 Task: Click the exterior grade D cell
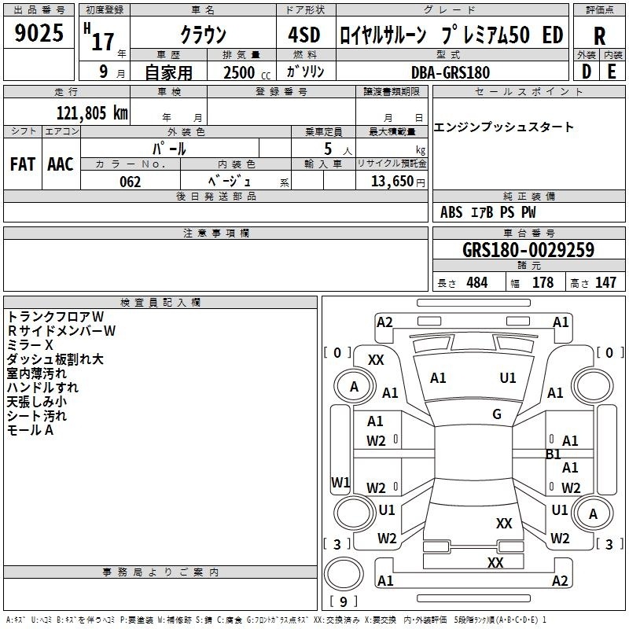pos(586,71)
